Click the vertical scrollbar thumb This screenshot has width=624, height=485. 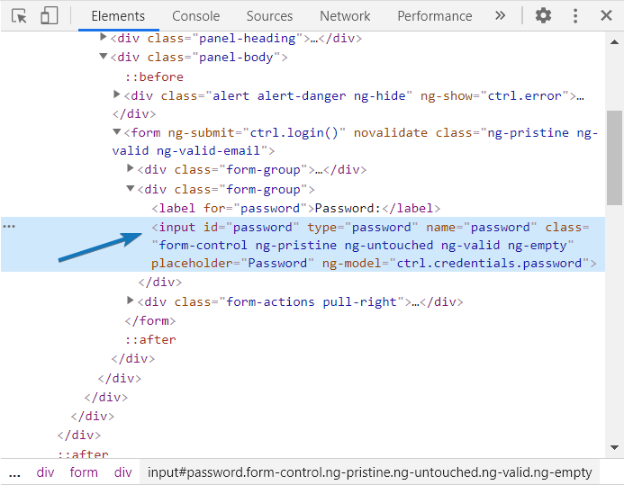(x=614, y=157)
